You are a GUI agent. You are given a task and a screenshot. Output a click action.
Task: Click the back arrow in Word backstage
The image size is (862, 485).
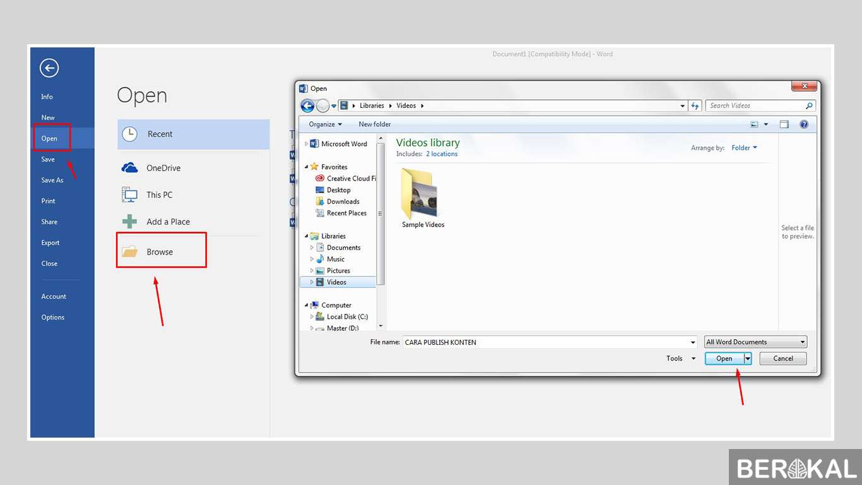(x=49, y=68)
